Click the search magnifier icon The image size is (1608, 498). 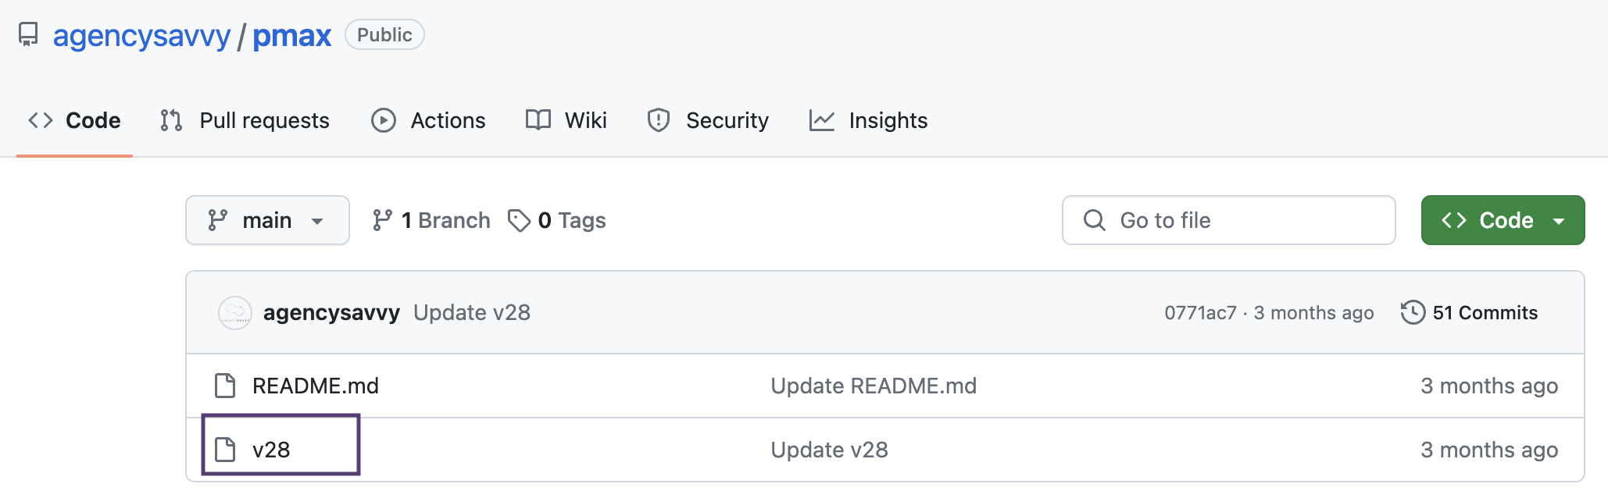click(x=1095, y=220)
